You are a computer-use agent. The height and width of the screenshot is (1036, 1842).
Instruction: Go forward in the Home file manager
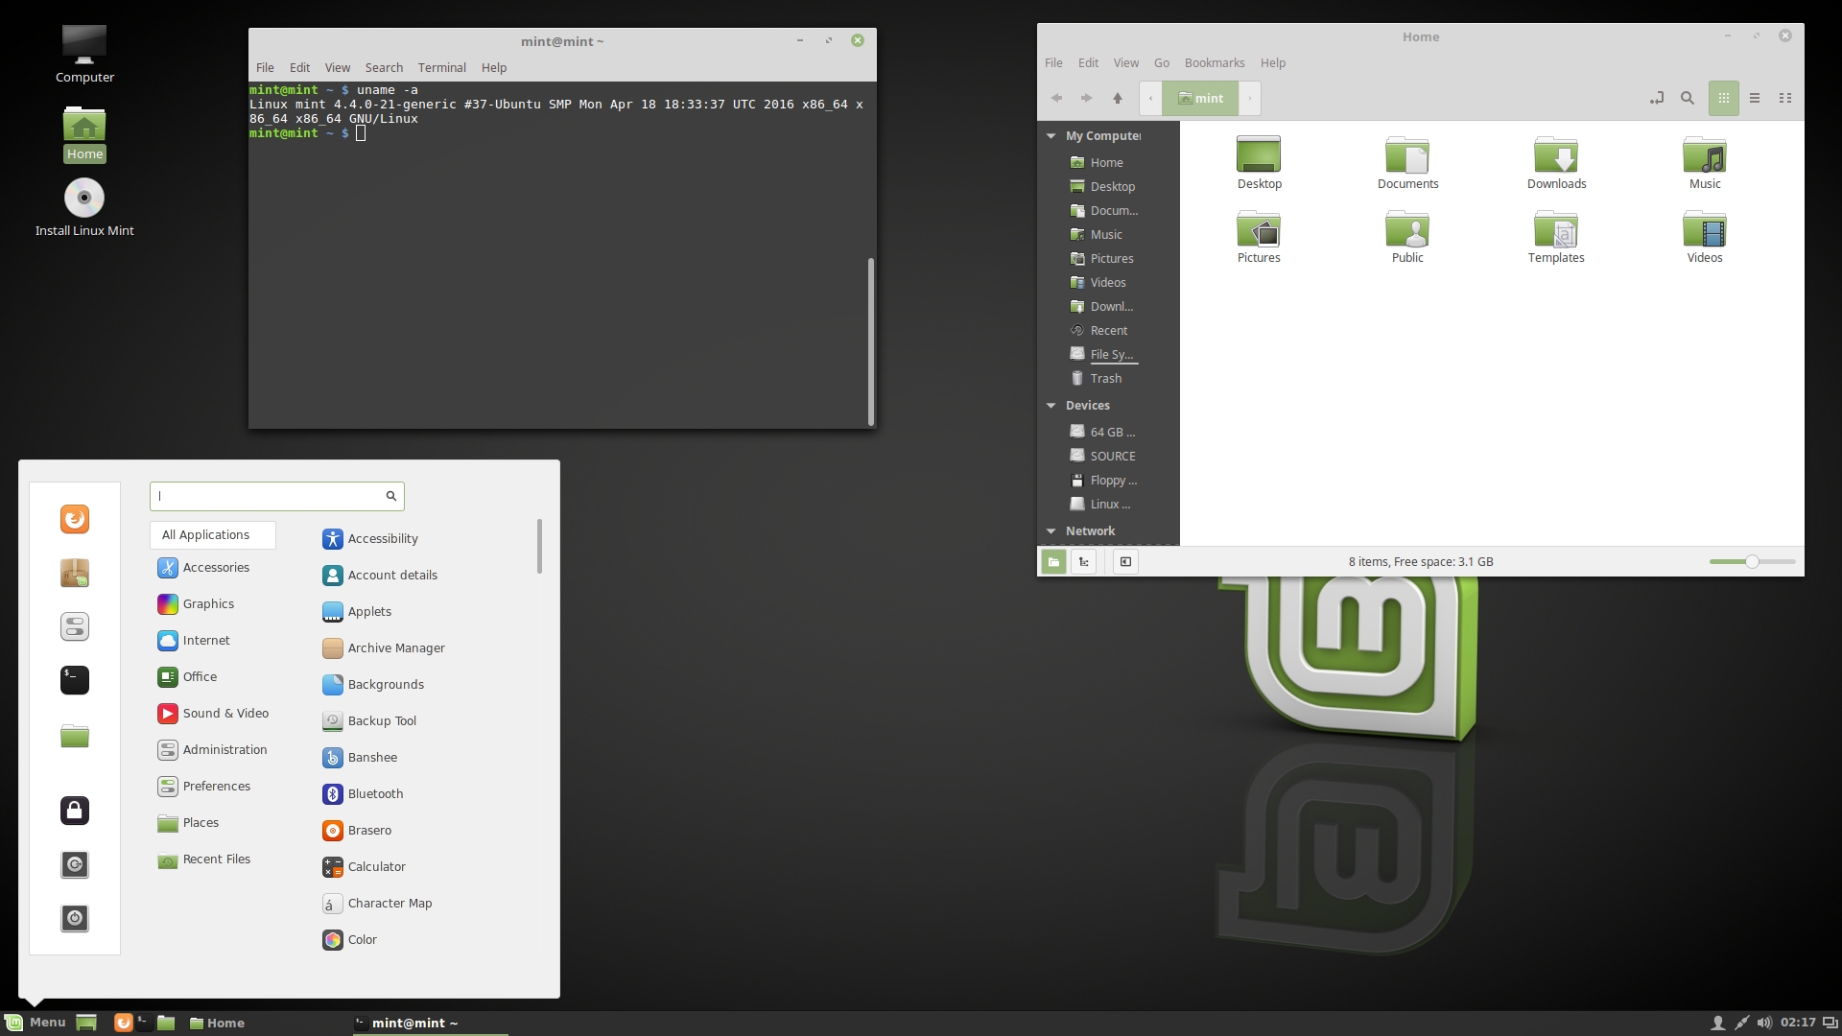click(x=1086, y=98)
